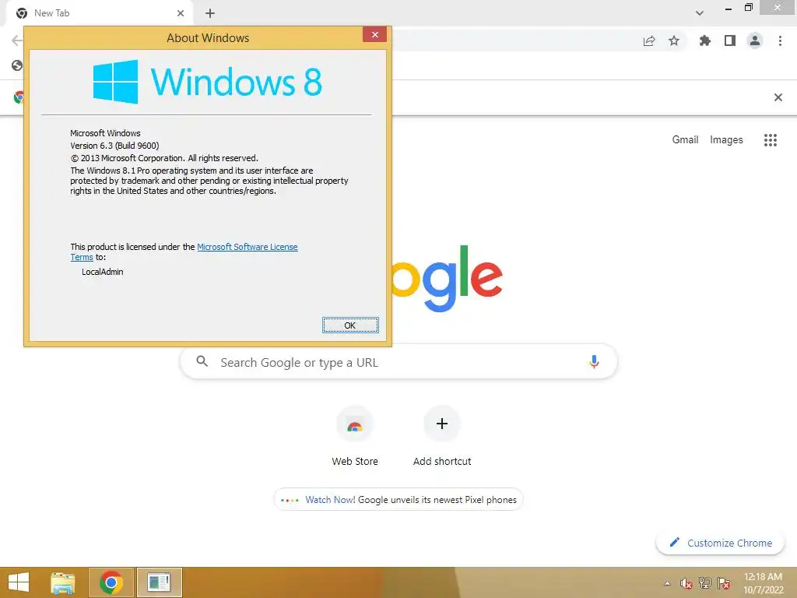
Task: Close the New Tab tab
Action: coord(181,13)
